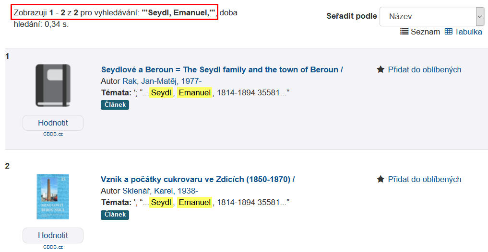Image resolution: width=488 pixels, height=252 pixels.
Task: Click the star icon for Seydlové a Beroun
Action: coord(381,69)
